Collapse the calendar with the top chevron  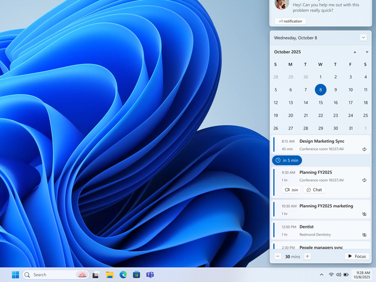[364, 38]
